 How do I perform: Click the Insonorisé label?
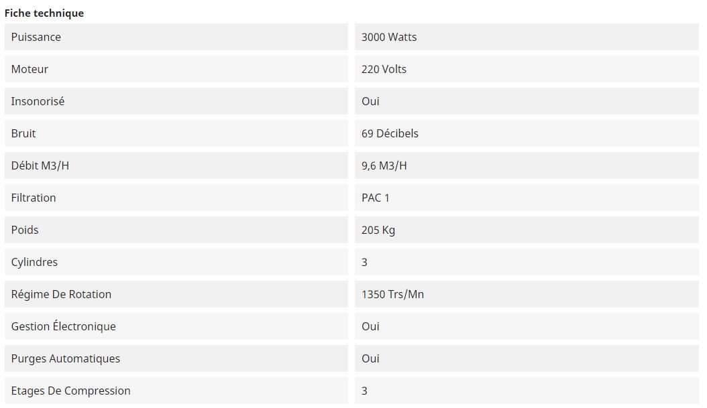[38, 102]
